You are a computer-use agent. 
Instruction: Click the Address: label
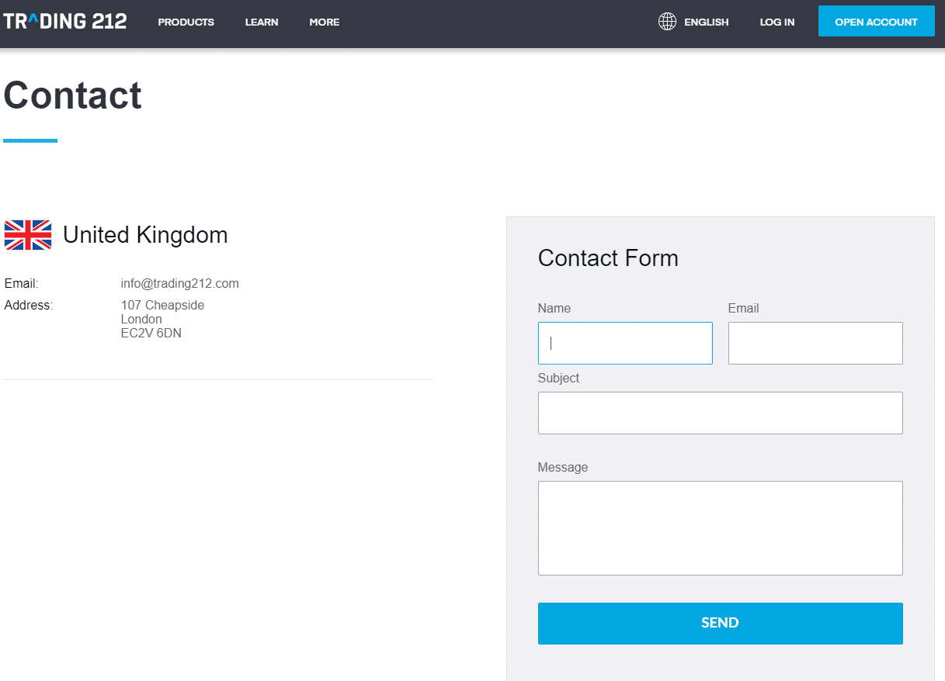coord(29,306)
